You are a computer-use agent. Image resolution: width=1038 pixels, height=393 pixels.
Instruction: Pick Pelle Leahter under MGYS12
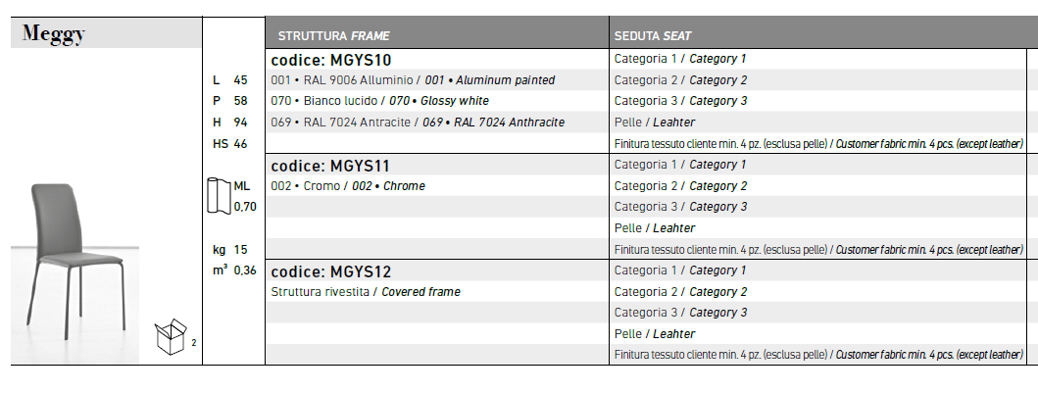[x=655, y=334]
